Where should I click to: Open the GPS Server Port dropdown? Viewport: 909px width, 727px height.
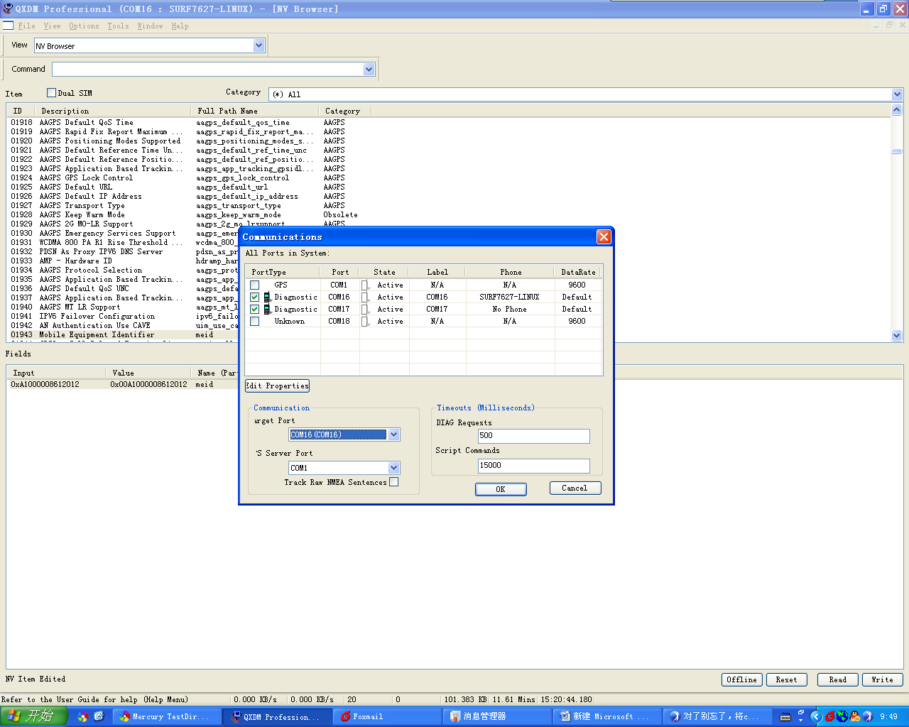click(394, 468)
